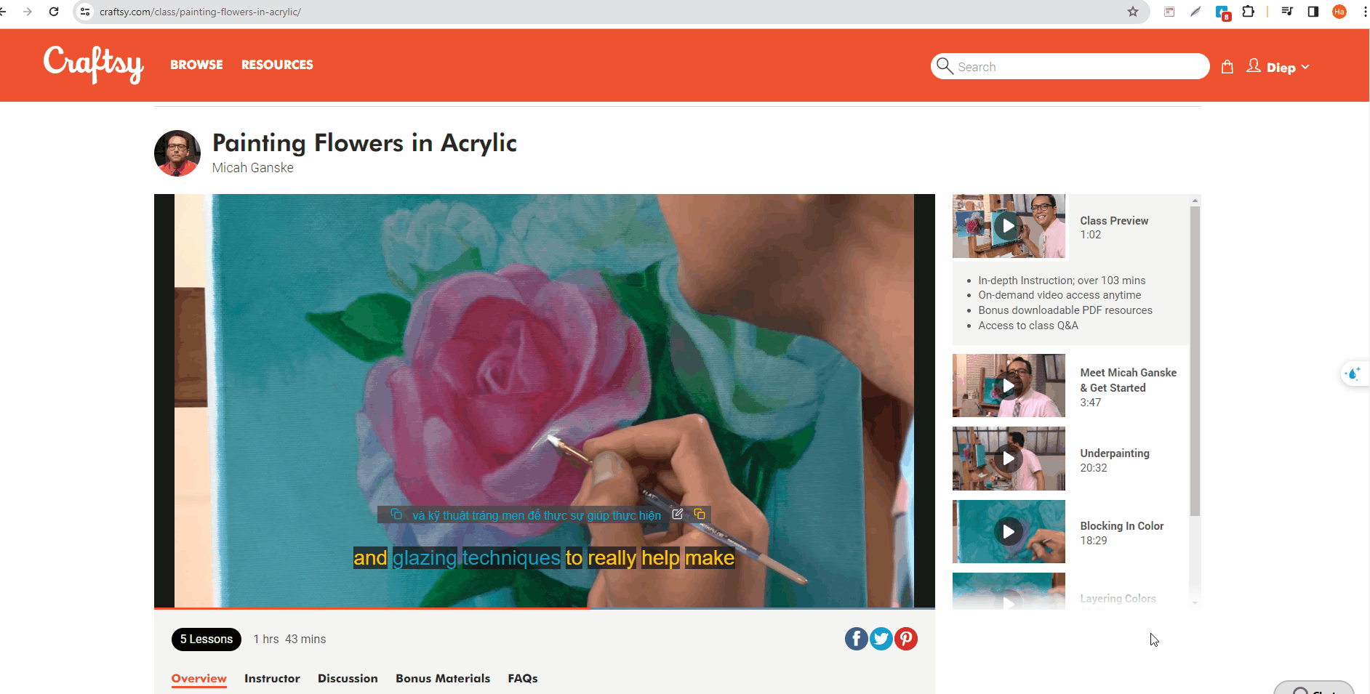The height and width of the screenshot is (694, 1370).
Task: Open the BROWSE menu
Action: click(196, 65)
